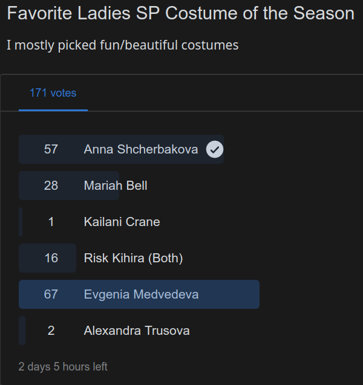Click the checkmark icon next to Anna Shcherbakova

[x=215, y=149]
